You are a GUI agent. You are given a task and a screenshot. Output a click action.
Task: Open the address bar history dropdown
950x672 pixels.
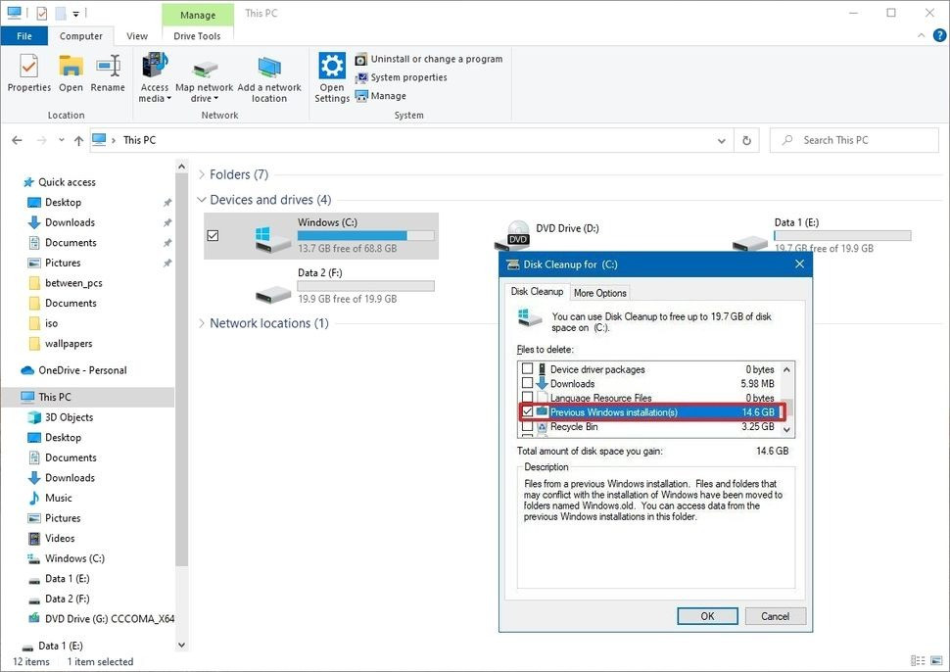(722, 141)
